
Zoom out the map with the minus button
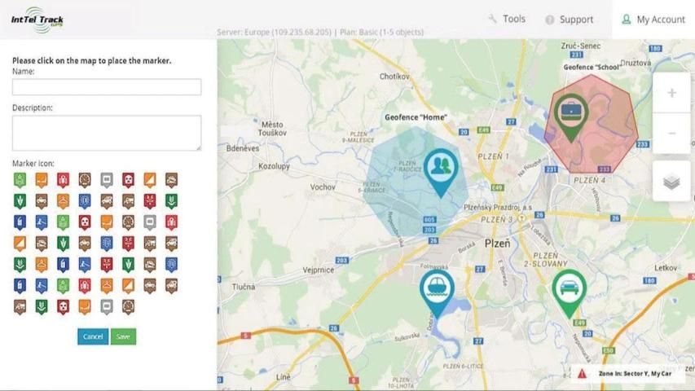pos(671,134)
